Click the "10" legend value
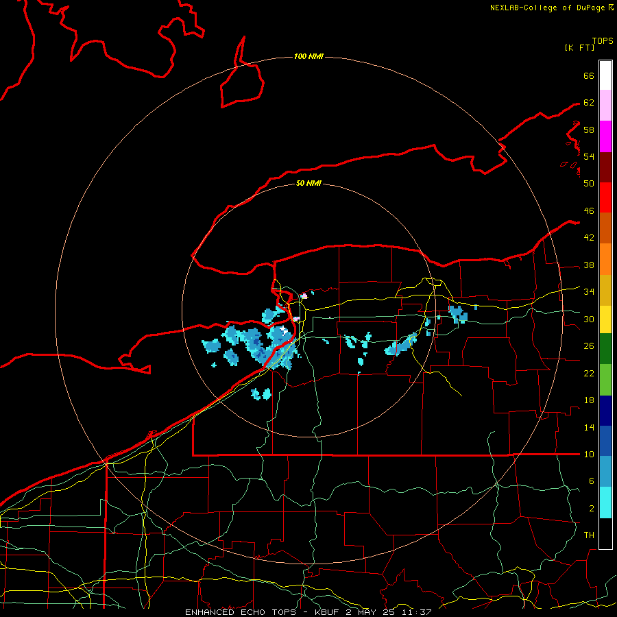This screenshot has width=617, height=617. [x=589, y=455]
